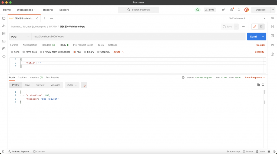Toggle response line wrap icon
The height and width of the screenshot is (154, 277).
click(x=84, y=85)
